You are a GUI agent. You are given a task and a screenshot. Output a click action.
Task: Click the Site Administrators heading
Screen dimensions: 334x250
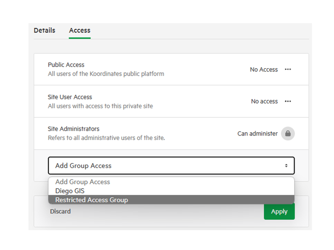pyautogui.click(x=73, y=129)
